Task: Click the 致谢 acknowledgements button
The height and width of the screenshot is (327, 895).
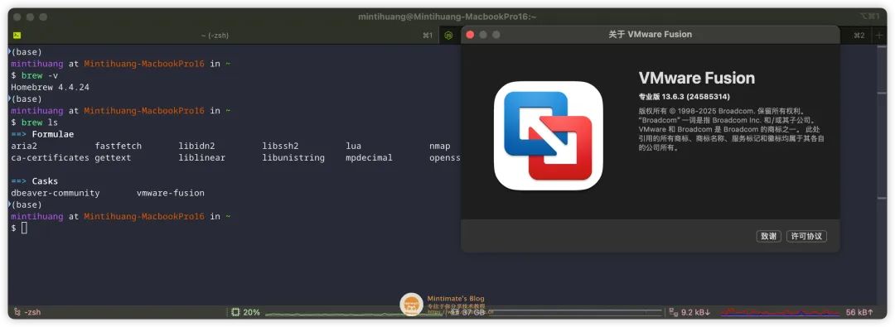Action: [x=768, y=236]
